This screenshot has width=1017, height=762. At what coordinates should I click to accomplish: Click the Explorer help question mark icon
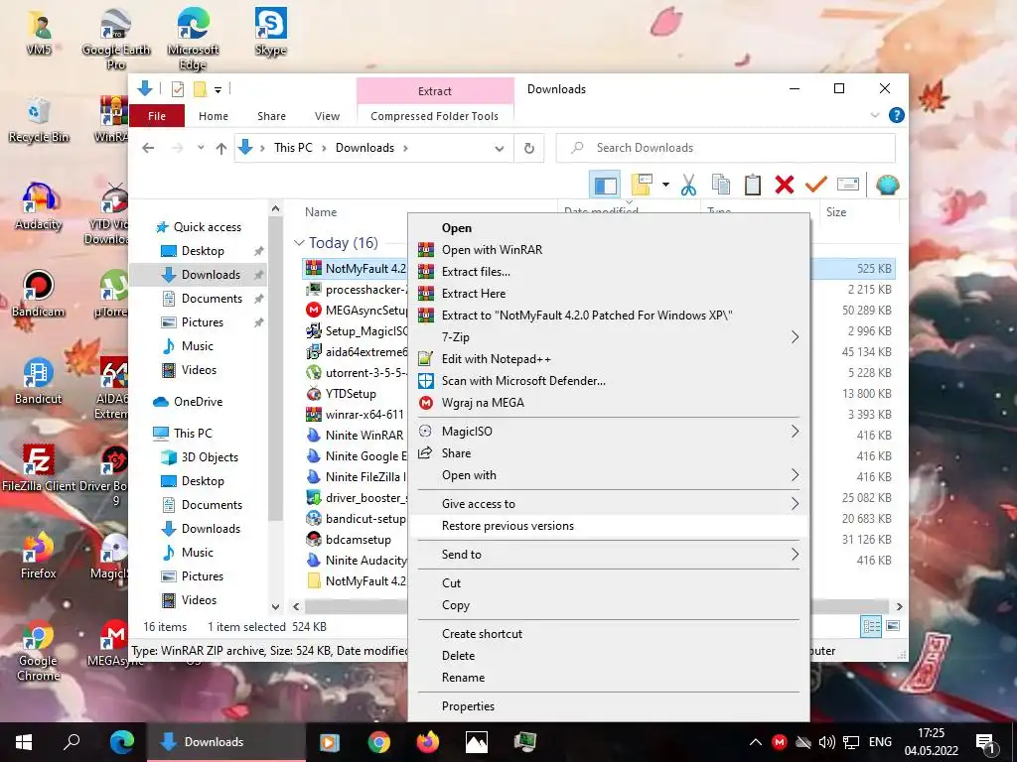pos(897,115)
